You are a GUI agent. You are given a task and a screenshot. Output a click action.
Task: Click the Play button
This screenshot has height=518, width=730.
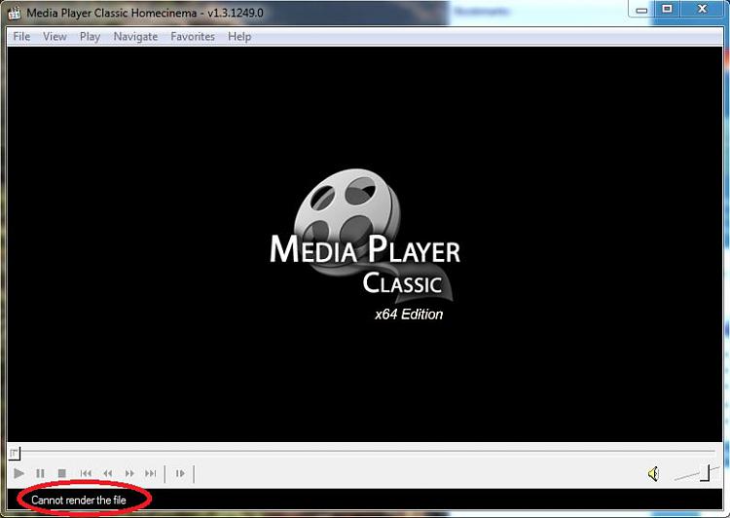point(18,474)
